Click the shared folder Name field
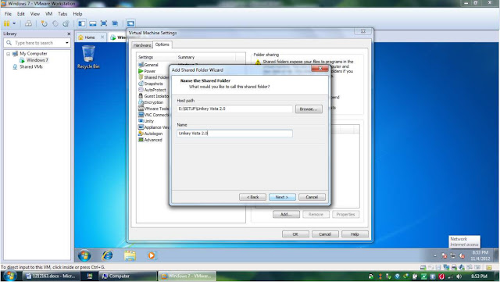The image size is (500, 282). (x=234, y=134)
